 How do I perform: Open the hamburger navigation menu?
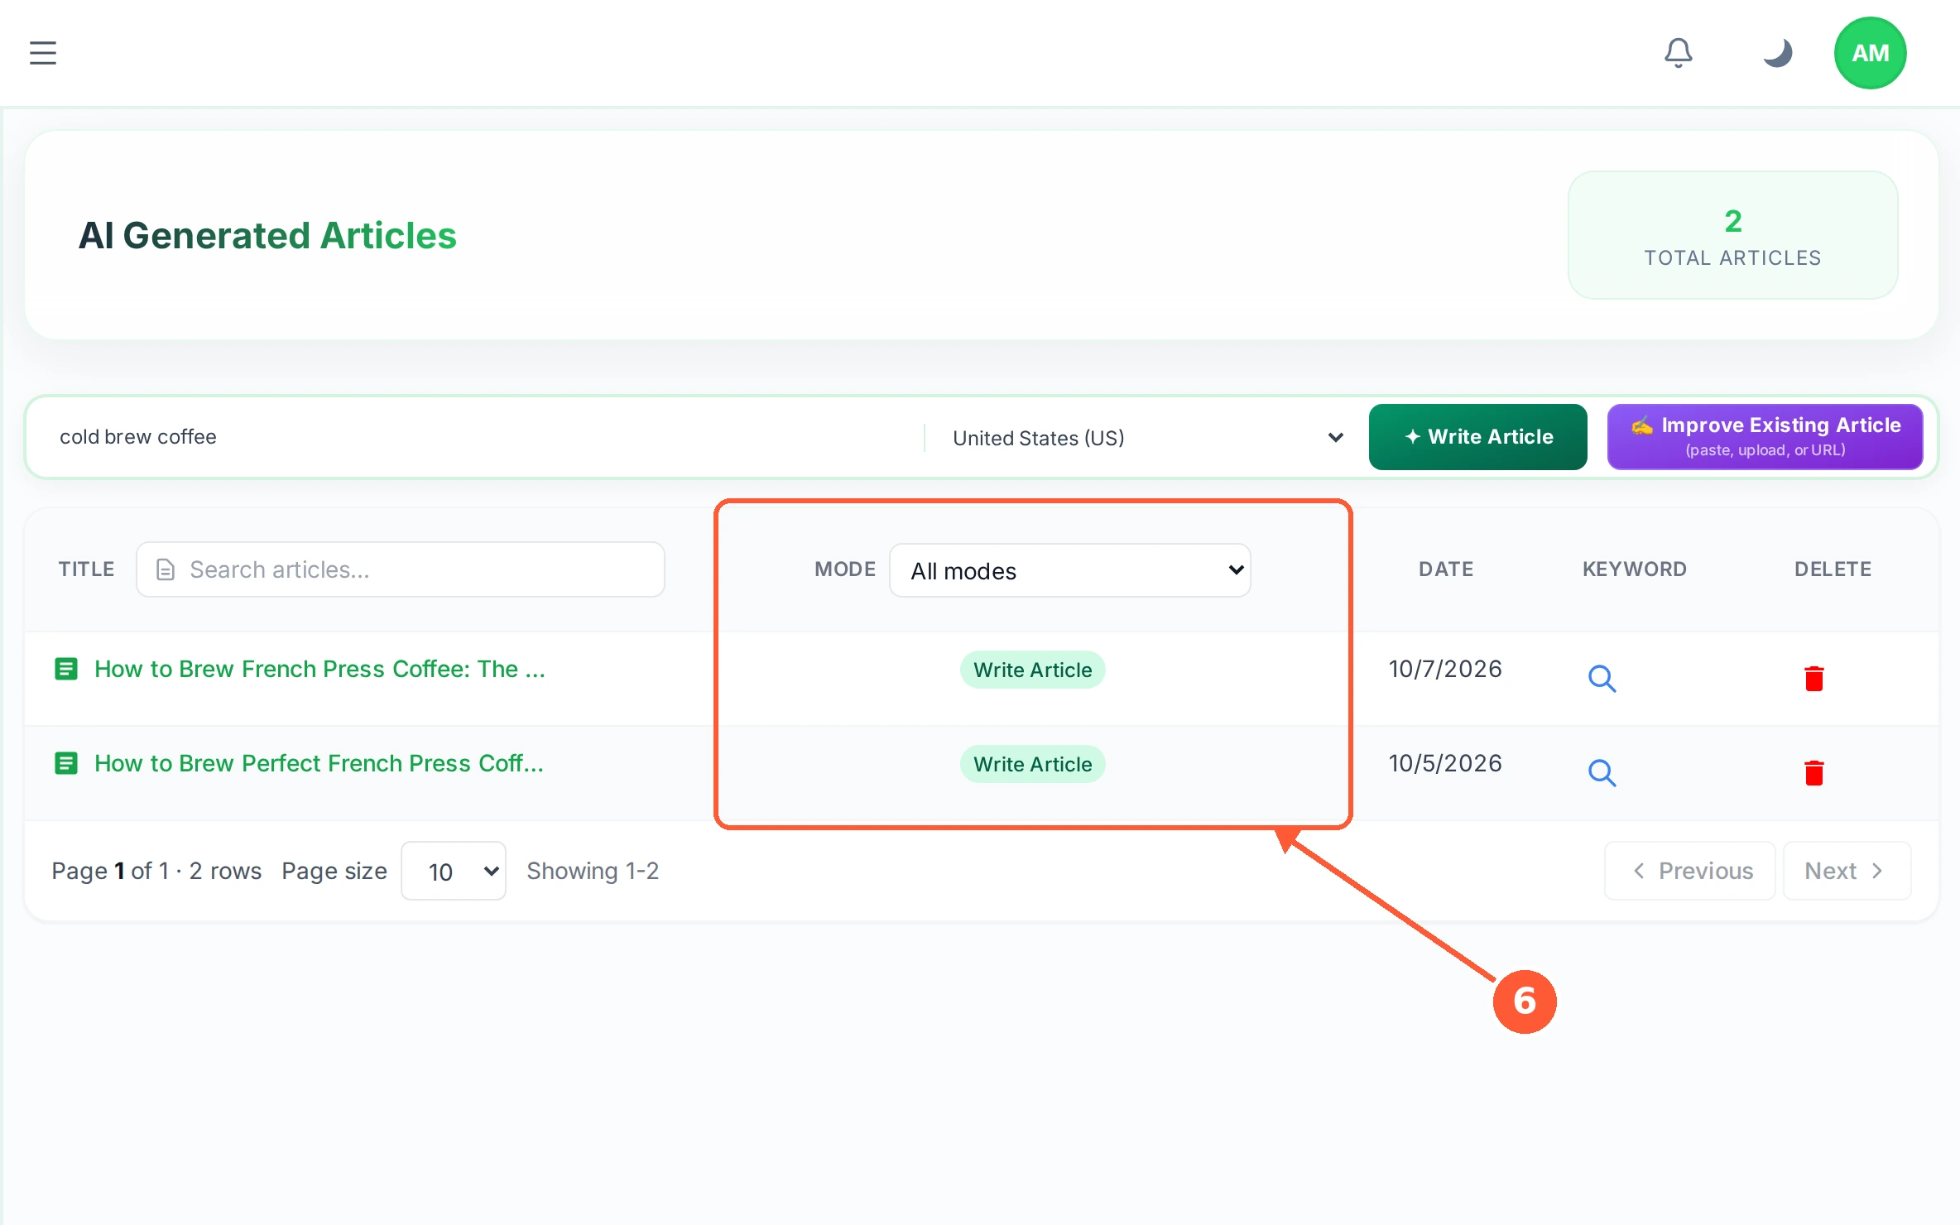(43, 53)
